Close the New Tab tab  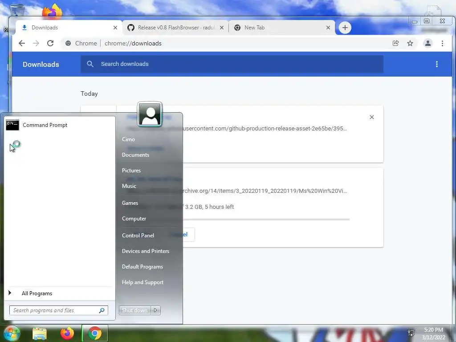pos(328,28)
